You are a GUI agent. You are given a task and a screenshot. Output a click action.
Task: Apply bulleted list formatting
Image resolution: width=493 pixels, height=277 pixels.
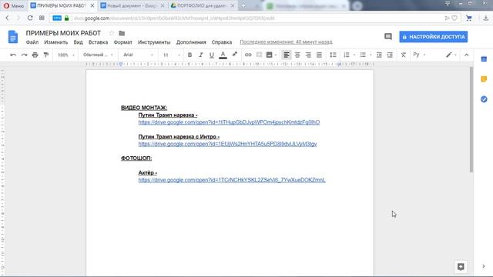point(363,55)
